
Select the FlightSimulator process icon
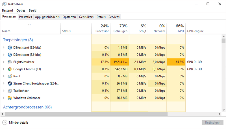pyautogui.click(x=10, y=62)
